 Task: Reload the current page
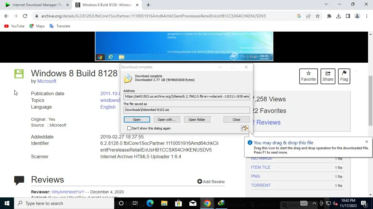click(x=25, y=16)
